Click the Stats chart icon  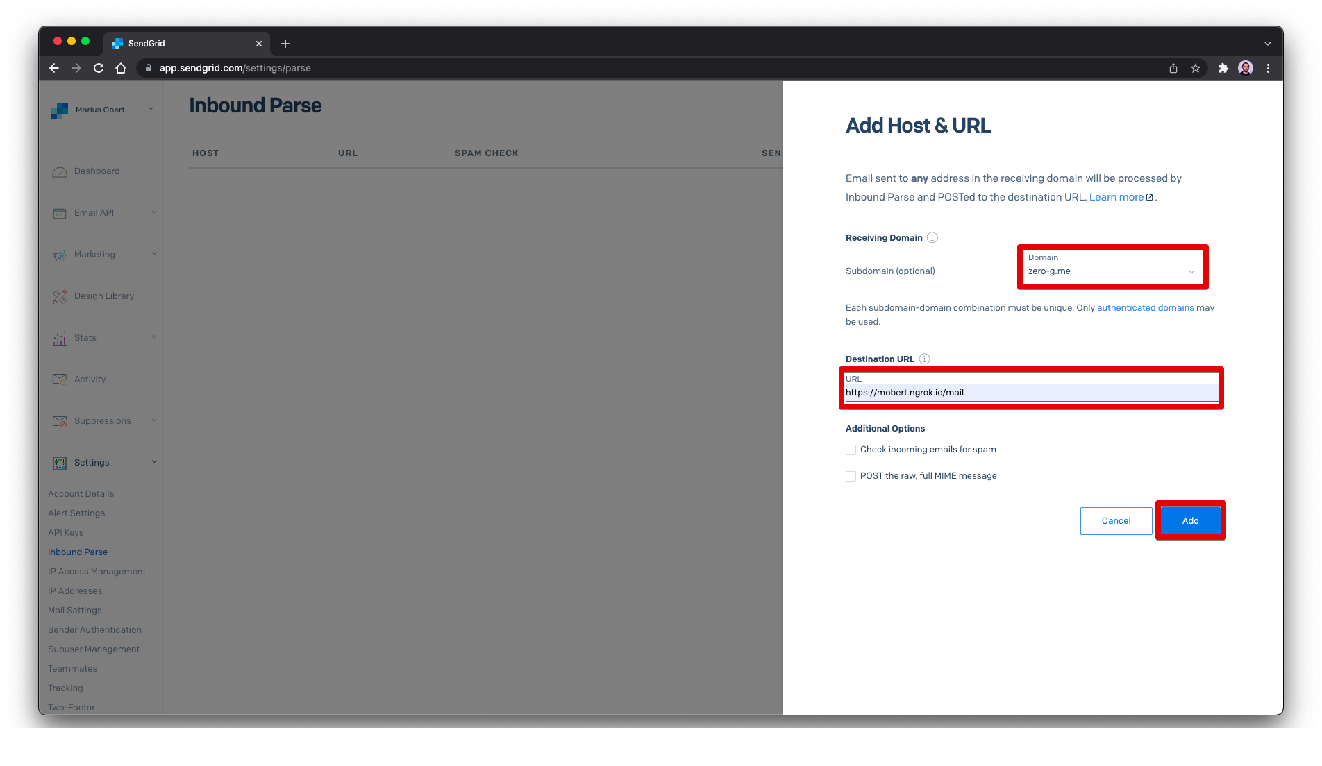point(60,338)
